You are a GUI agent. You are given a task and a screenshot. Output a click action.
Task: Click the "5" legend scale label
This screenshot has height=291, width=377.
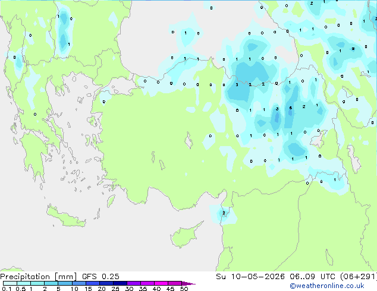click(x=58, y=289)
